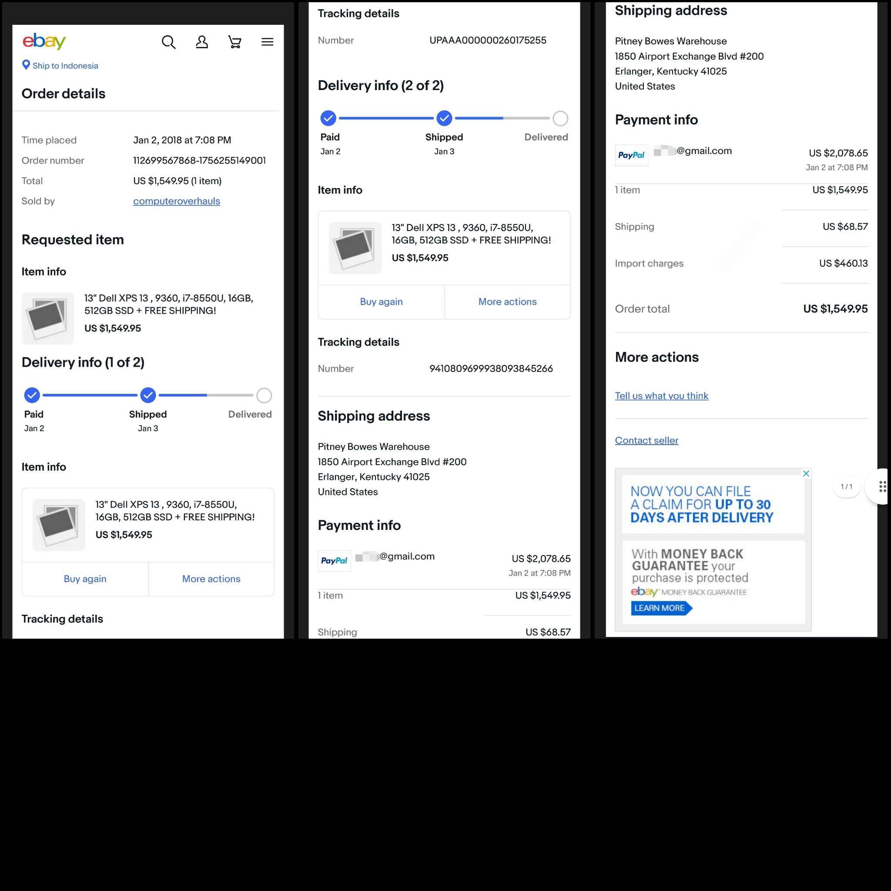Click the Ship to Indonesia location pin

pos(26,65)
